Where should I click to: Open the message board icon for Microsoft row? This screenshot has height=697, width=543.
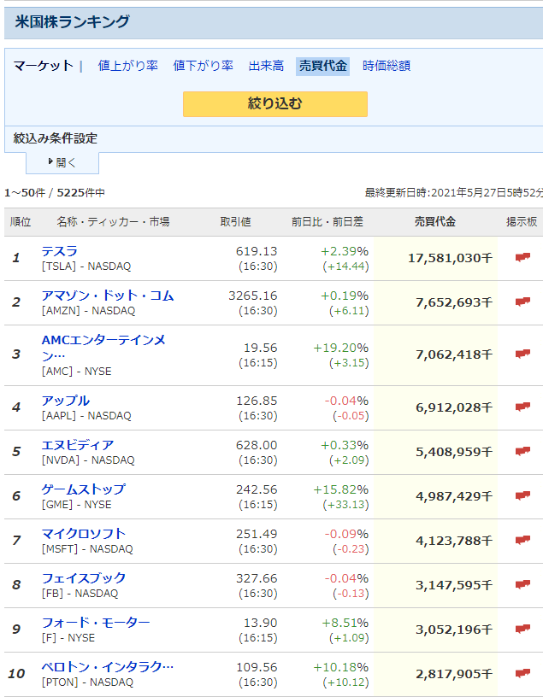pyautogui.click(x=522, y=540)
